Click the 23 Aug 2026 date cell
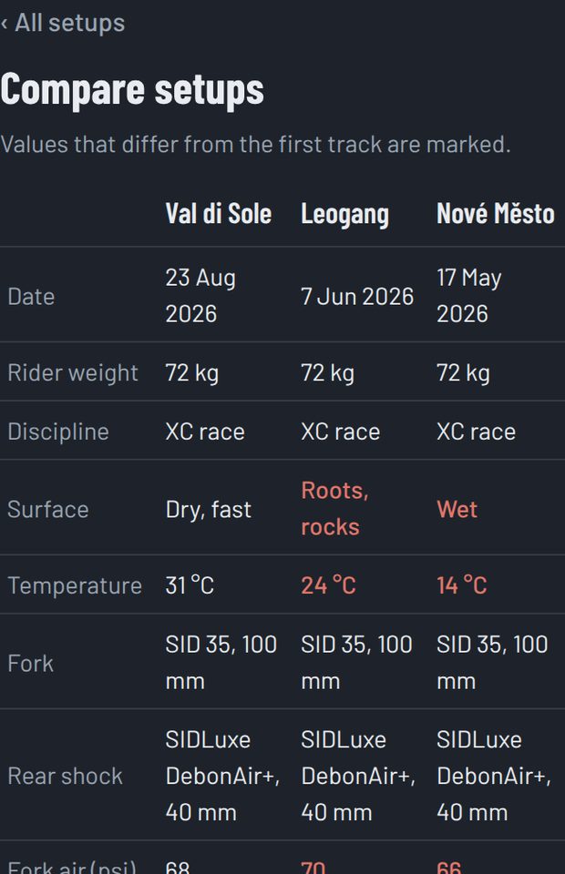Viewport: 565px width, 874px height. [200, 295]
